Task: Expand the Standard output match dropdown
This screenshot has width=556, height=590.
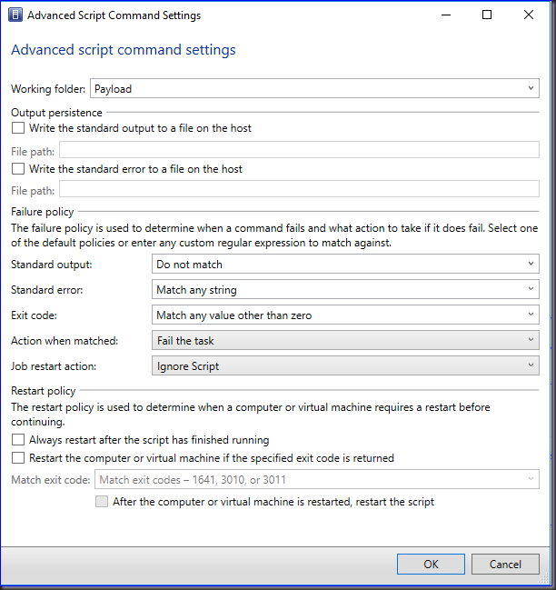Action: (x=345, y=265)
